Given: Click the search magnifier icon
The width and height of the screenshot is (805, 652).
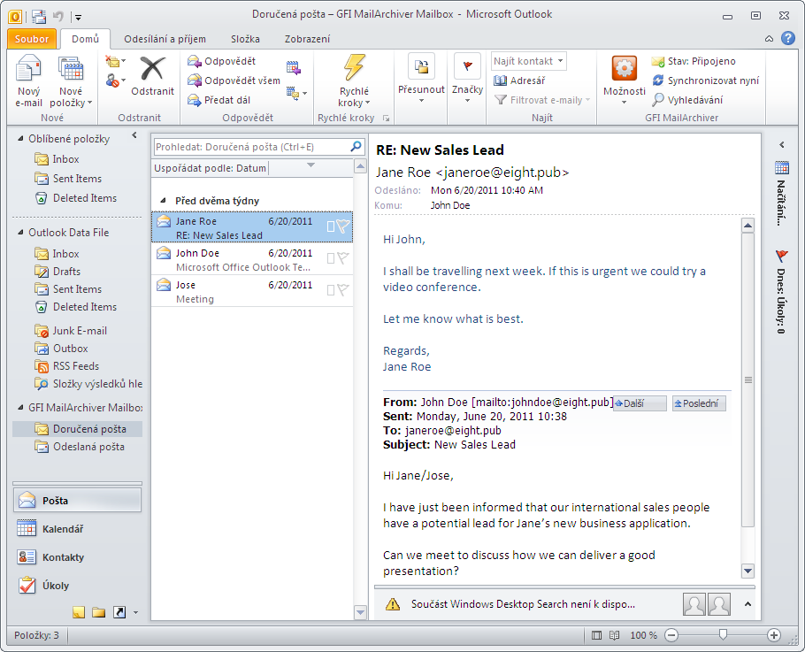Looking at the screenshot, I should coord(356,147).
